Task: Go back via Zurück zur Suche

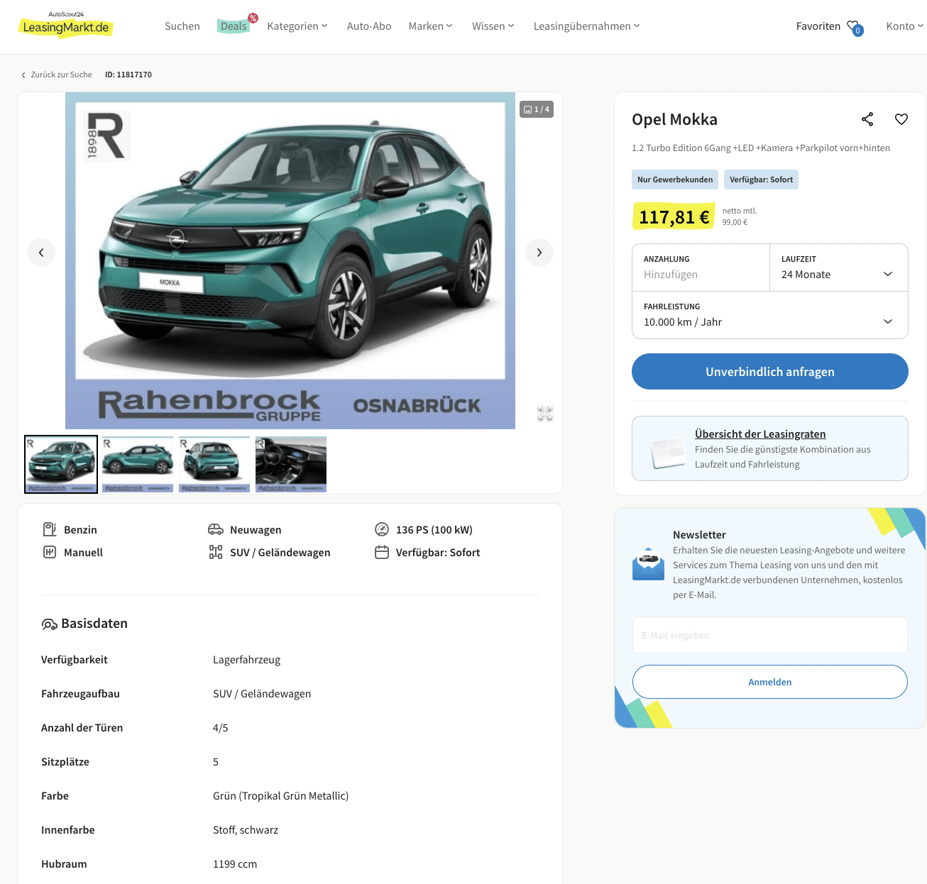Action: (61, 74)
